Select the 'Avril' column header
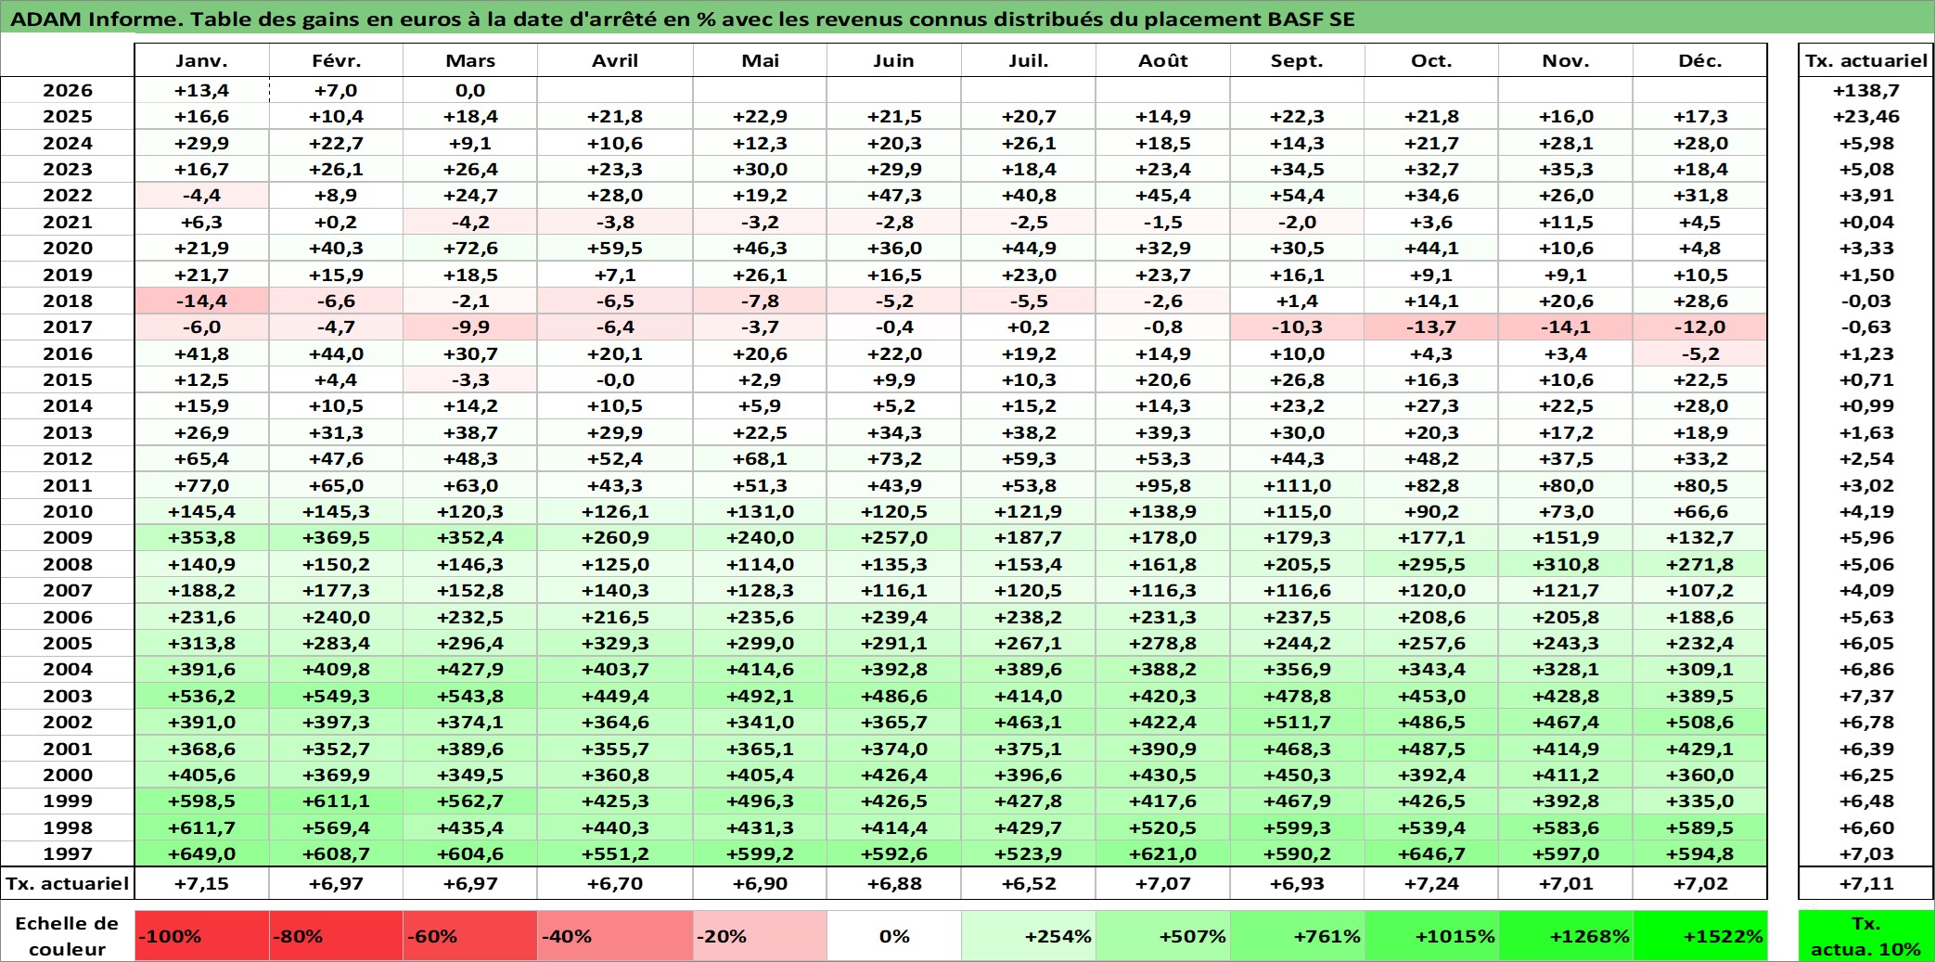This screenshot has width=1935, height=962. click(x=615, y=60)
